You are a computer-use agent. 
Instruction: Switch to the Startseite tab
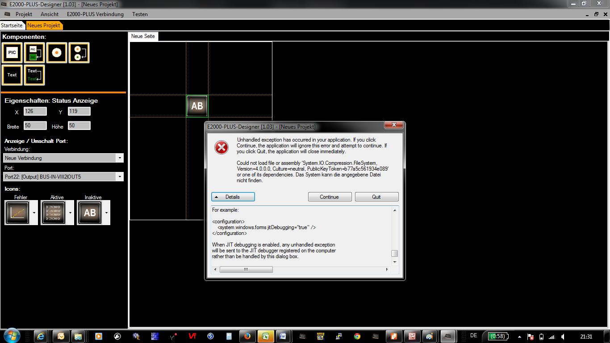click(x=12, y=25)
